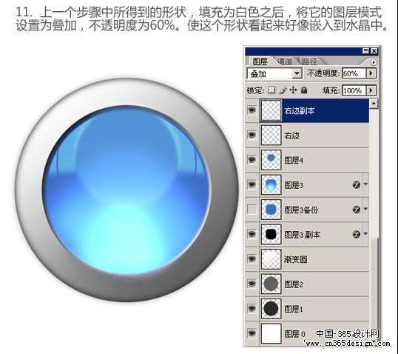Click the 图层1 layer thumbnail
398x354 pixels.
(271, 309)
